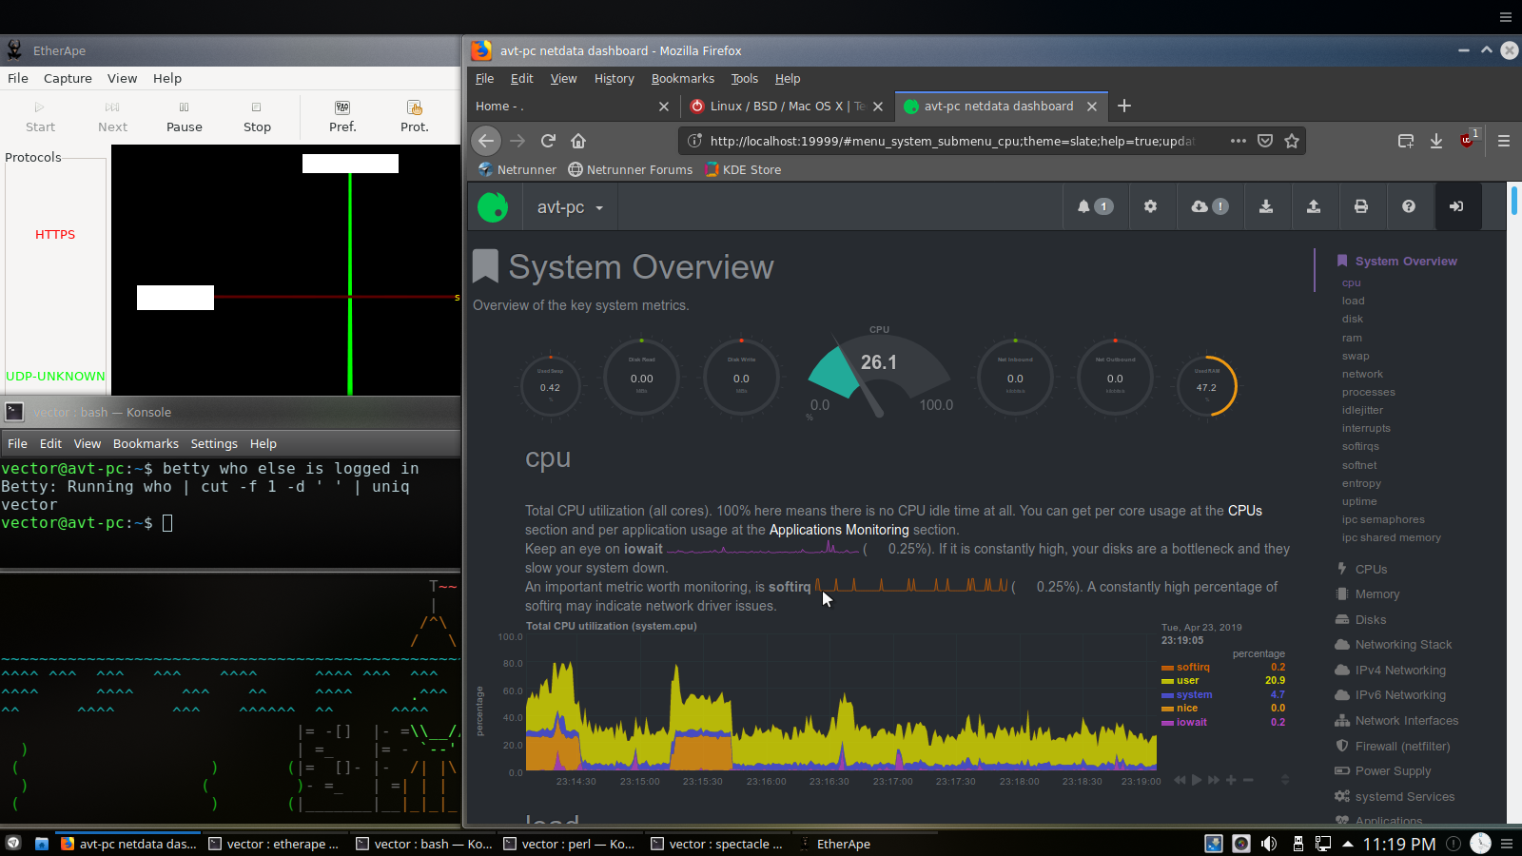Image resolution: width=1522 pixels, height=856 pixels.
Task: Expand Memory section in netdata sidebar
Action: (1376, 593)
